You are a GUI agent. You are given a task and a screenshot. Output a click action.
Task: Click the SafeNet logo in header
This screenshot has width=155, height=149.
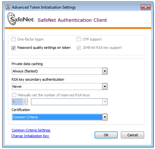click(21, 19)
